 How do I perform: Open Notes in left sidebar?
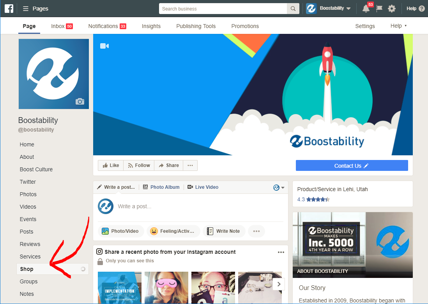point(27,294)
